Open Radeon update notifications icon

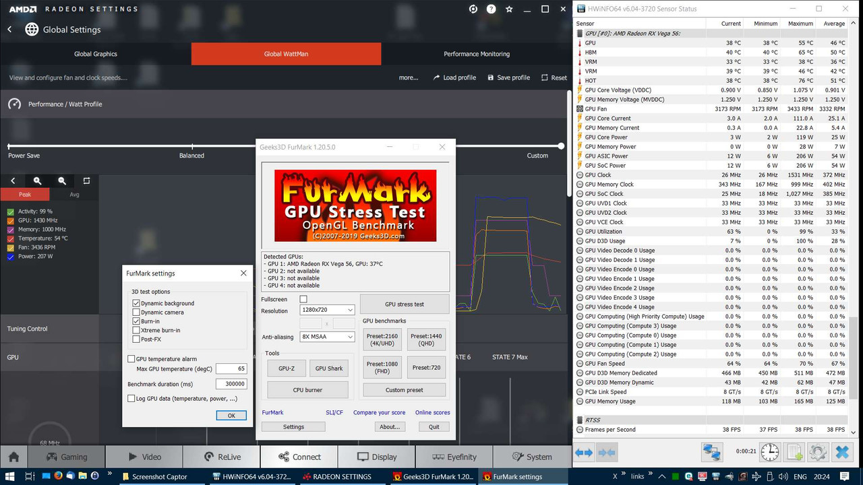click(473, 9)
